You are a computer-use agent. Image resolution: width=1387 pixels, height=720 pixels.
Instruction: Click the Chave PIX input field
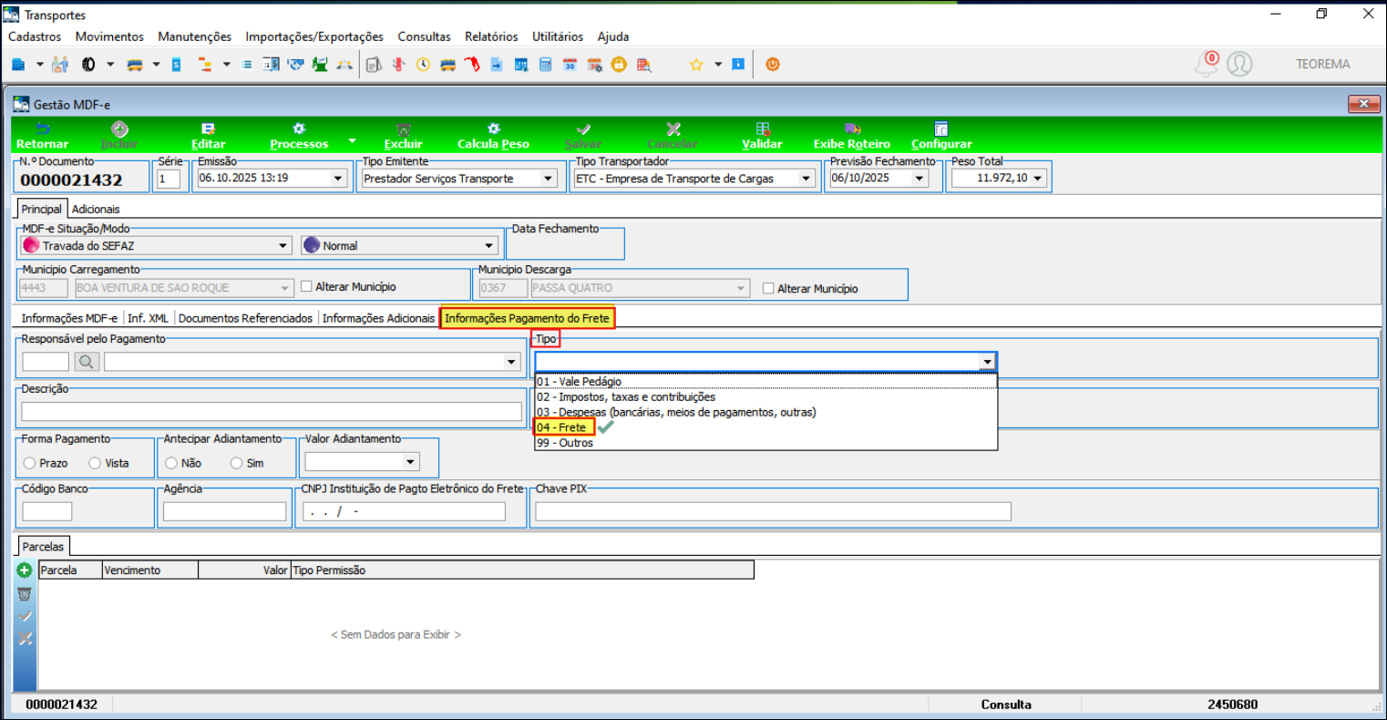coord(773,511)
